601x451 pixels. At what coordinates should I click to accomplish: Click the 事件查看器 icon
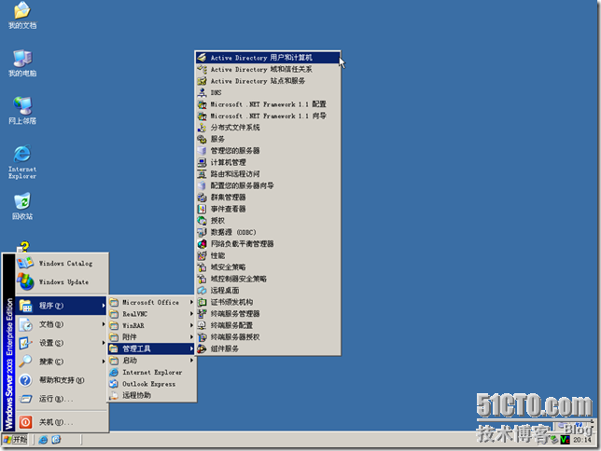pos(202,209)
